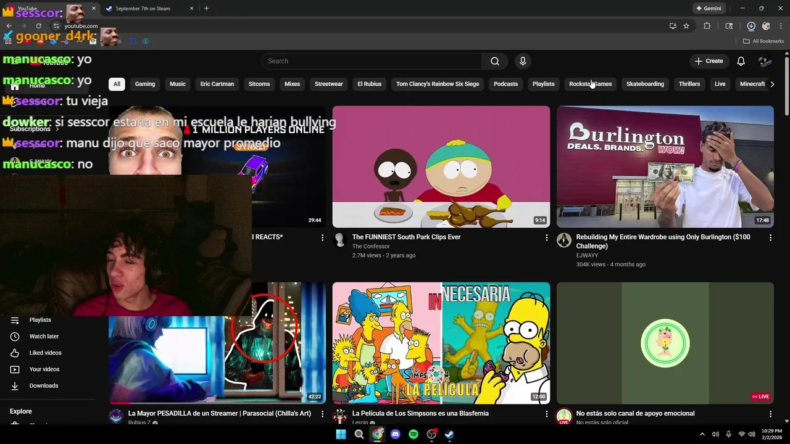Open the YouTube account avatar menu
790x444 pixels.
[765, 61]
